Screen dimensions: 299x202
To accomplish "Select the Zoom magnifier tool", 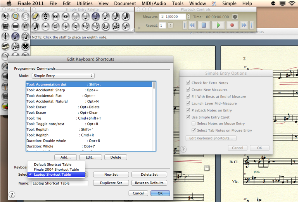I will (x=16, y=16).
